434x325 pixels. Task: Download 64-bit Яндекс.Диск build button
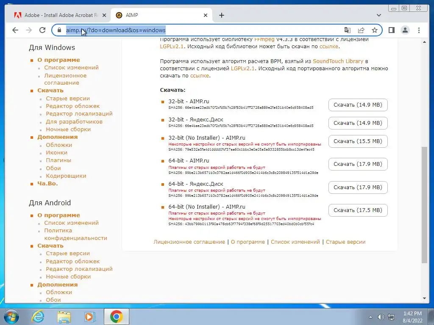[x=358, y=187]
